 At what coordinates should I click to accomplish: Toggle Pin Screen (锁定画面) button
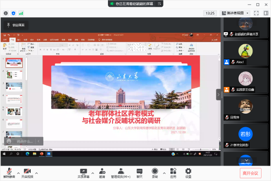tap(15, 24)
